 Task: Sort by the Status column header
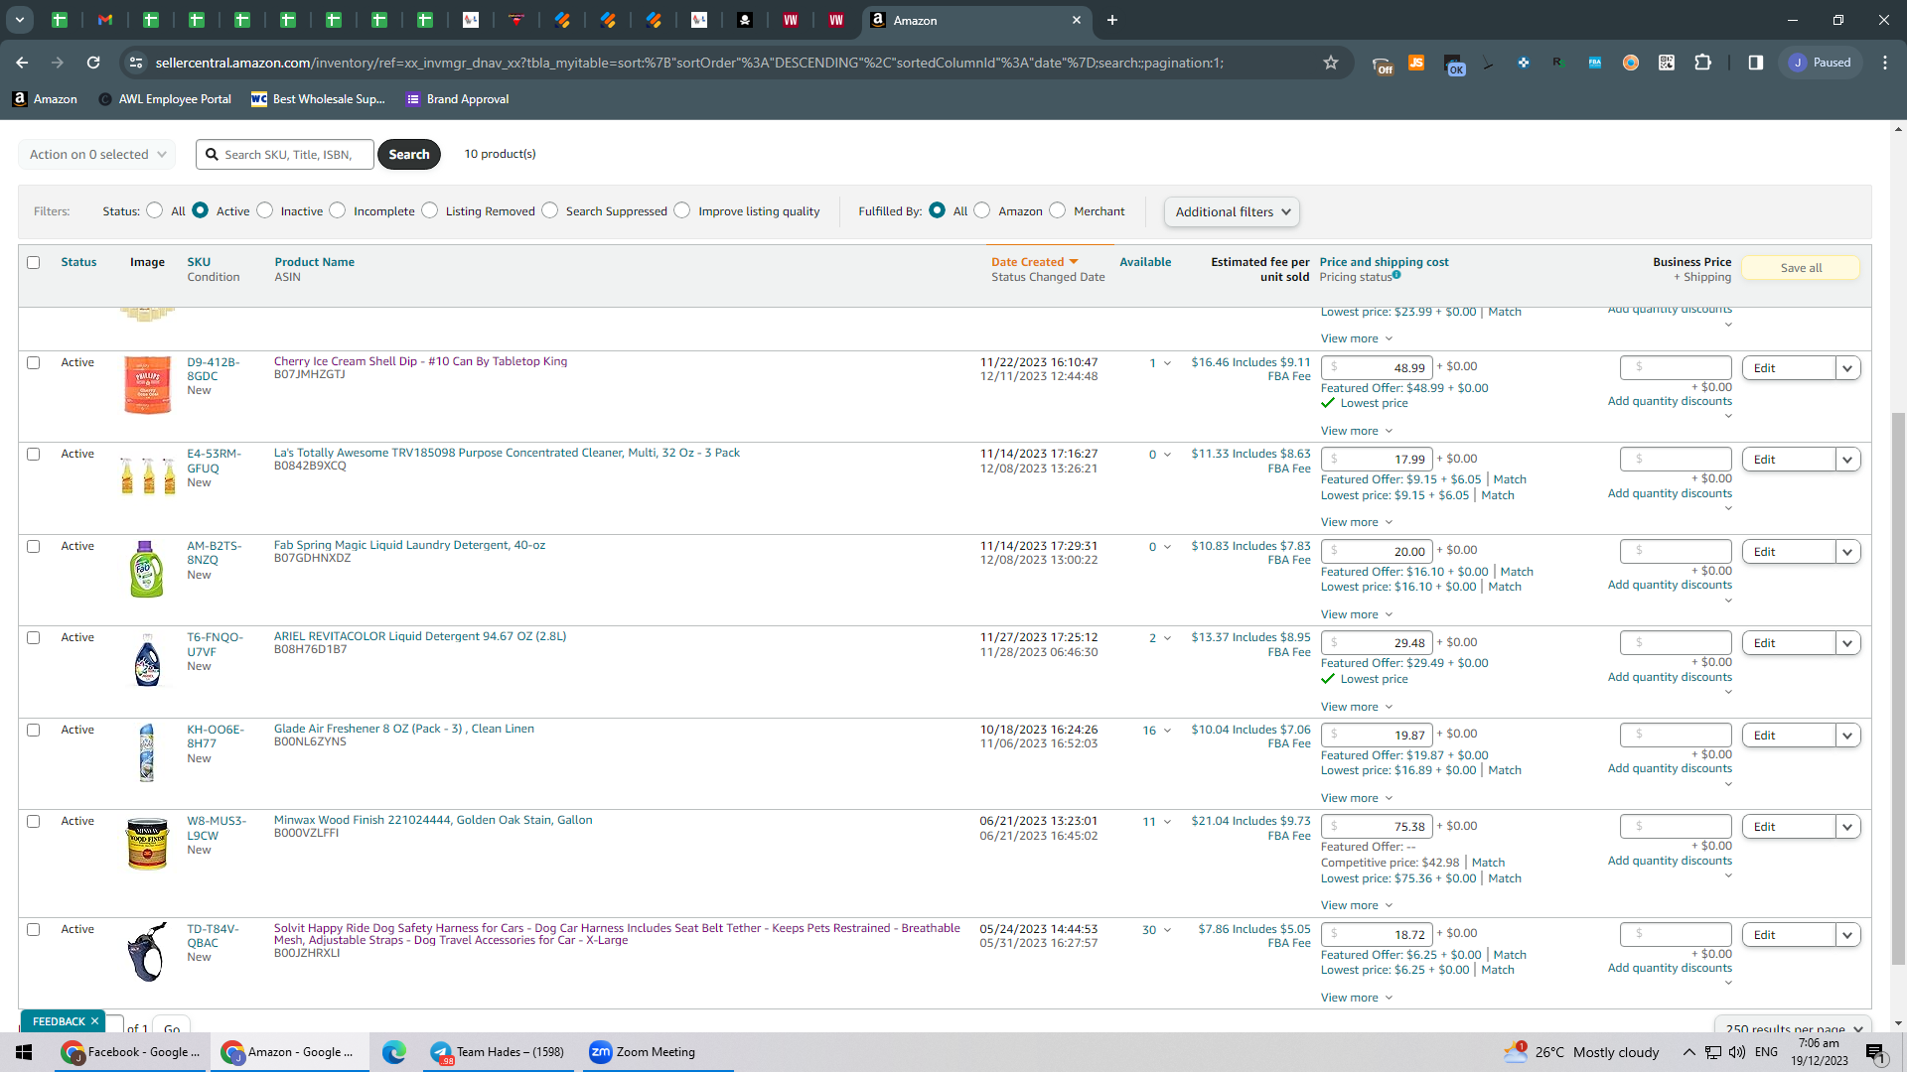click(78, 262)
